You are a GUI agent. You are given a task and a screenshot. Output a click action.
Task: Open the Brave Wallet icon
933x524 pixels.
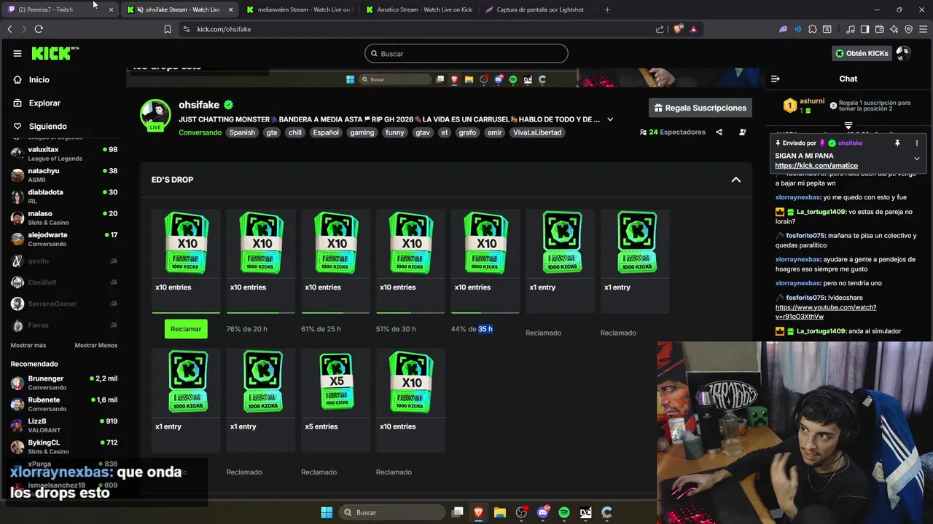[880, 29]
